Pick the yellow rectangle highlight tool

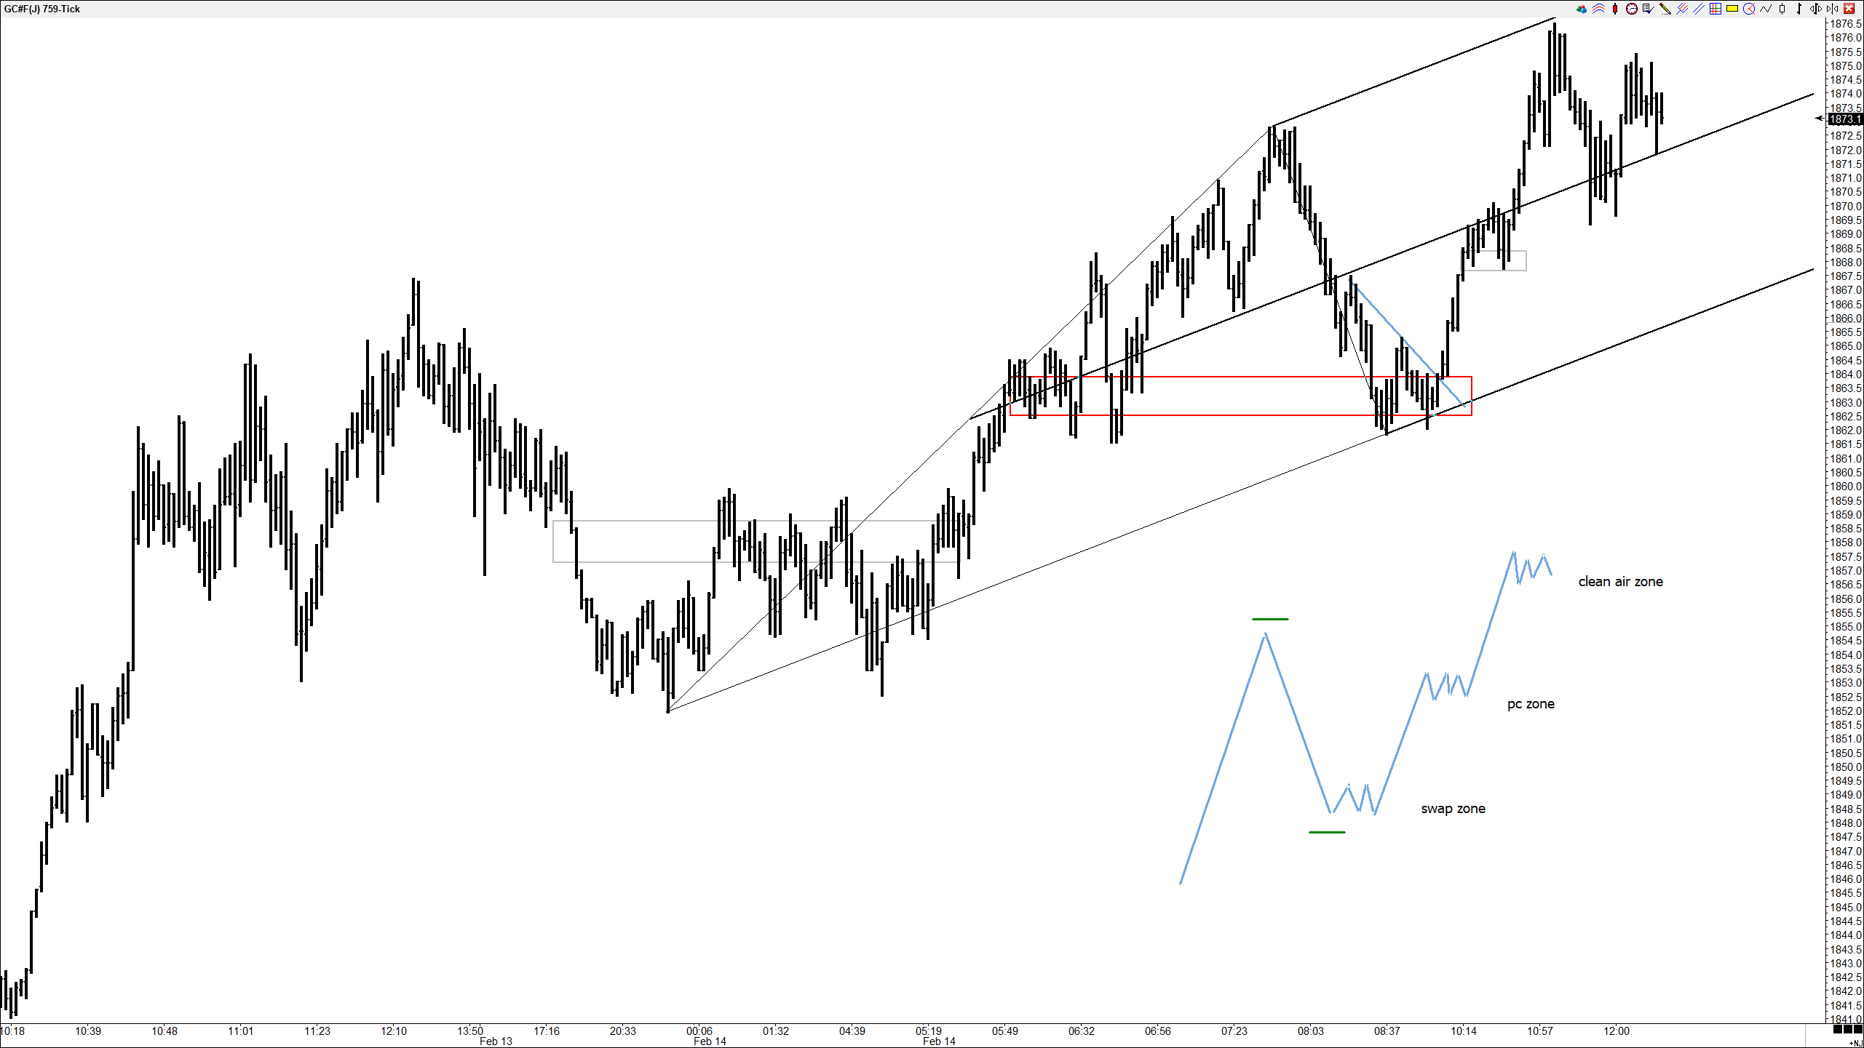click(x=1732, y=9)
